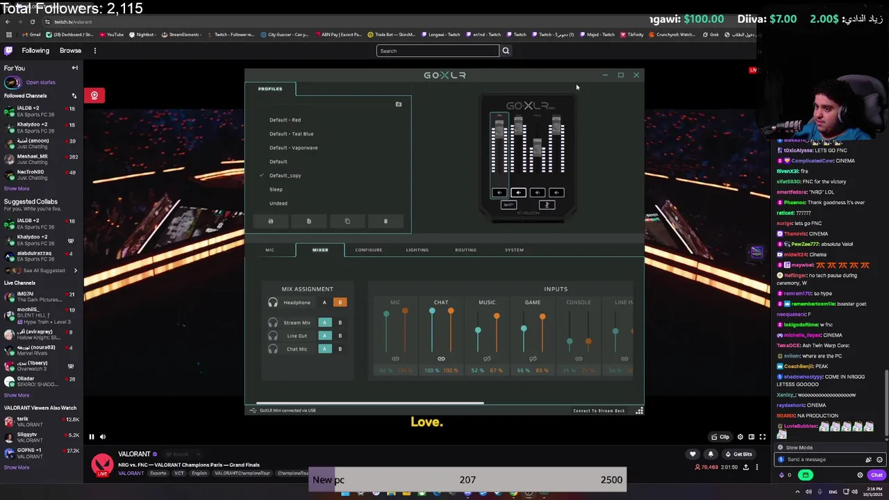The image size is (889, 500).
Task: Select the Default - Red profile
Action: coord(285,120)
